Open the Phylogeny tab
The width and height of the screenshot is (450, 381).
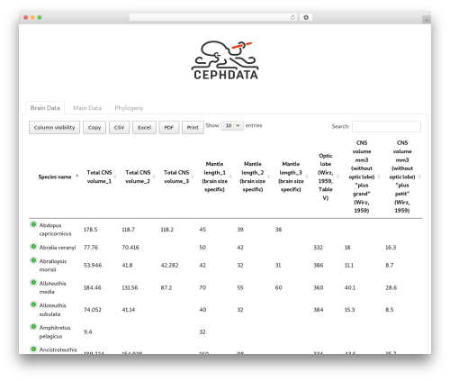click(129, 108)
